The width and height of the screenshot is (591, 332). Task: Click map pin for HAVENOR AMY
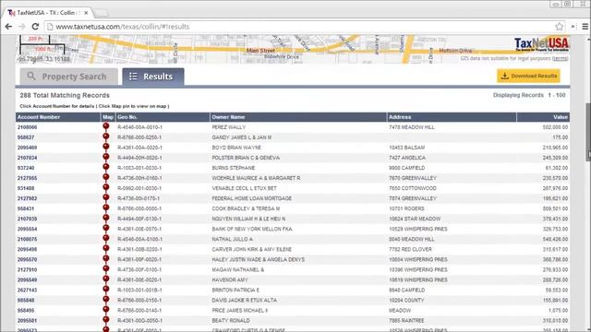click(x=106, y=279)
